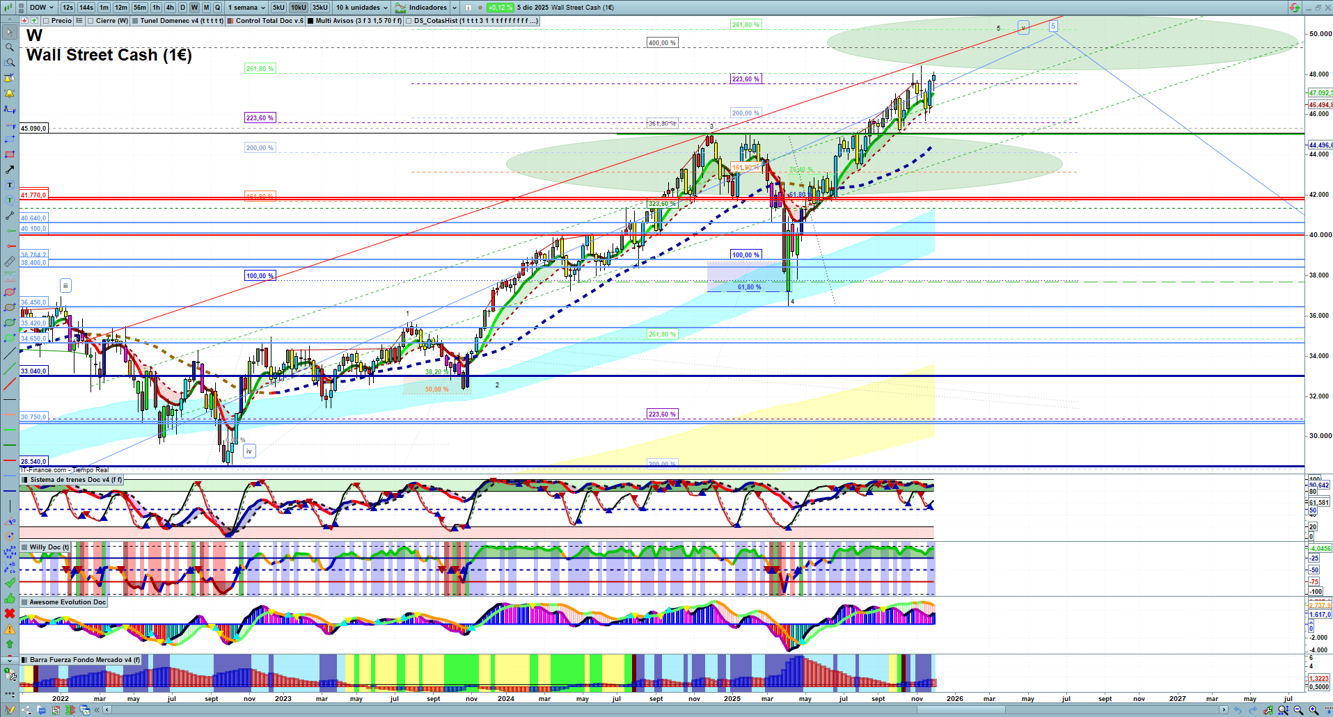This screenshot has height=717, width=1333.
Task: Select the 144s timeframe
Action: pos(86,8)
